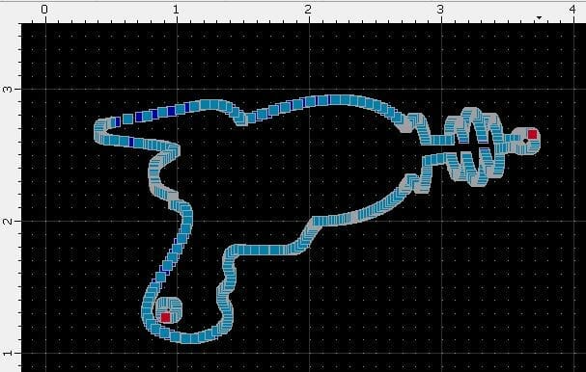The height and width of the screenshot is (372, 586).
Task: Click the 4 mark on the top ruler
Action: click(x=572, y=10)
